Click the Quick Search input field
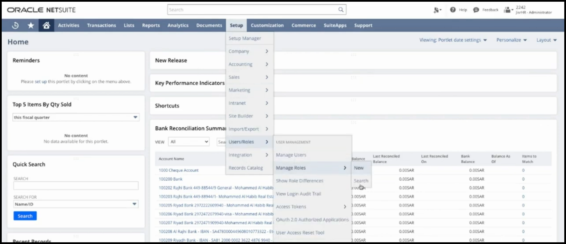Image resolution: width=566 pixels, height=244 pixels. (x=76, y=186)
